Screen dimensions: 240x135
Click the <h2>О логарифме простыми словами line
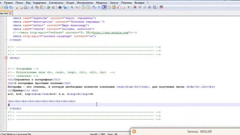39,83
